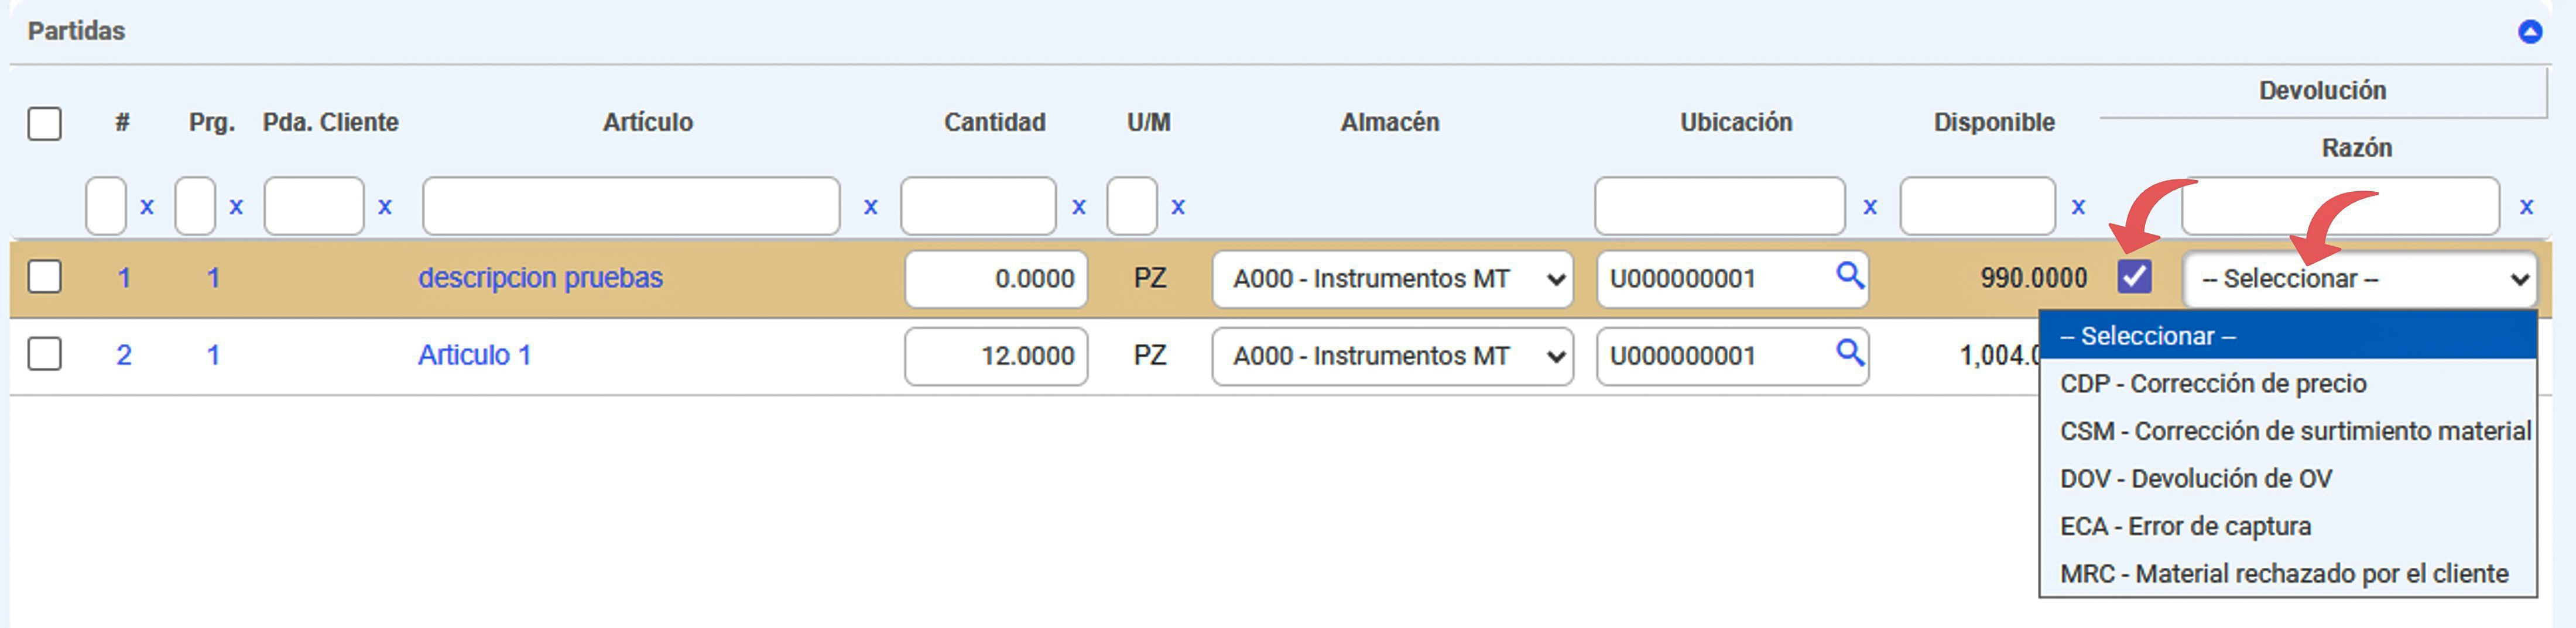2576x628 pixels.
Task: Clear the Disponible filter with x
Action: click(2078, 206)
